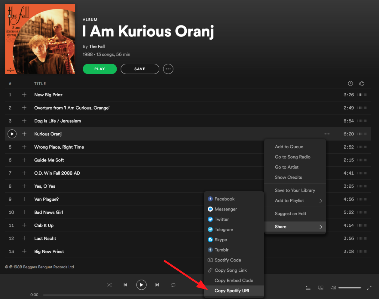This screenshot has width=379, height=299.
Task: Adjust the volume slider
Action: [350, 288]
